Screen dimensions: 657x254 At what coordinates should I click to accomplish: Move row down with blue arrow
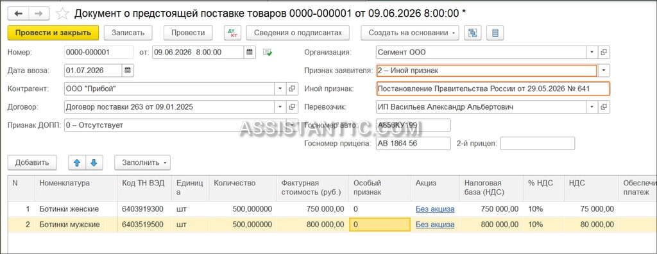[x=94, y=163]
